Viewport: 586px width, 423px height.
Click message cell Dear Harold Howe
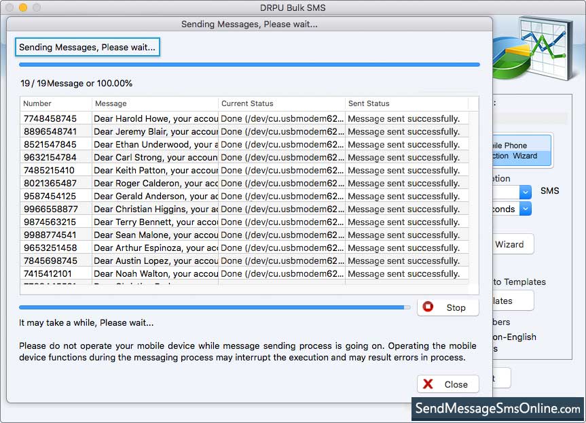coord(155,118)
